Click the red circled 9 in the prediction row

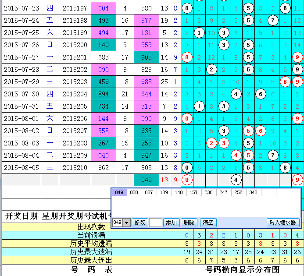[297, 180]
